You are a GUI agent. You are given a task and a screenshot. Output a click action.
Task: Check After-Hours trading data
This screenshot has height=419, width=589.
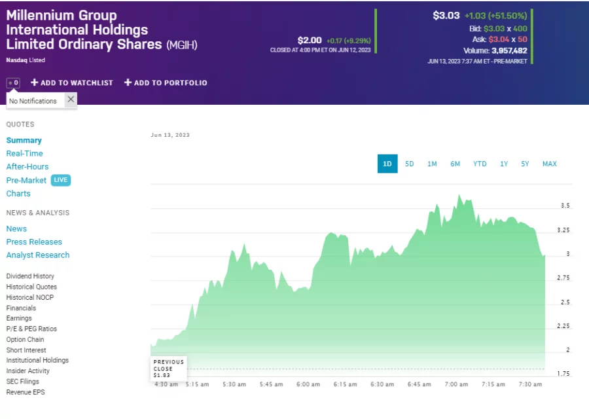(27, 166)
